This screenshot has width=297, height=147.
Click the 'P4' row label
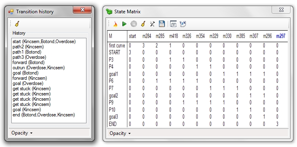(x=111, y=66)
